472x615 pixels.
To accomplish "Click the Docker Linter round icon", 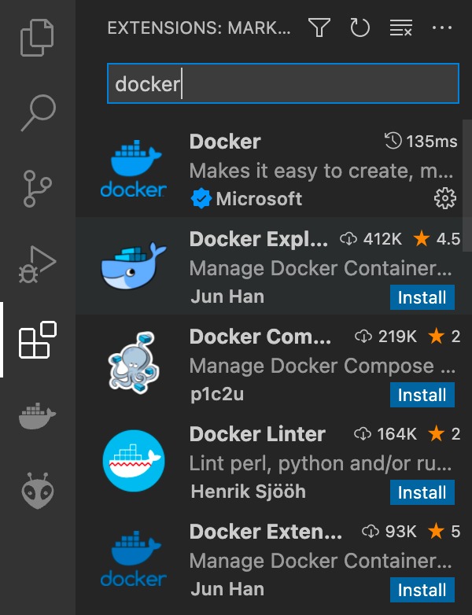I will pyautogui.click(x=134, y=461).
